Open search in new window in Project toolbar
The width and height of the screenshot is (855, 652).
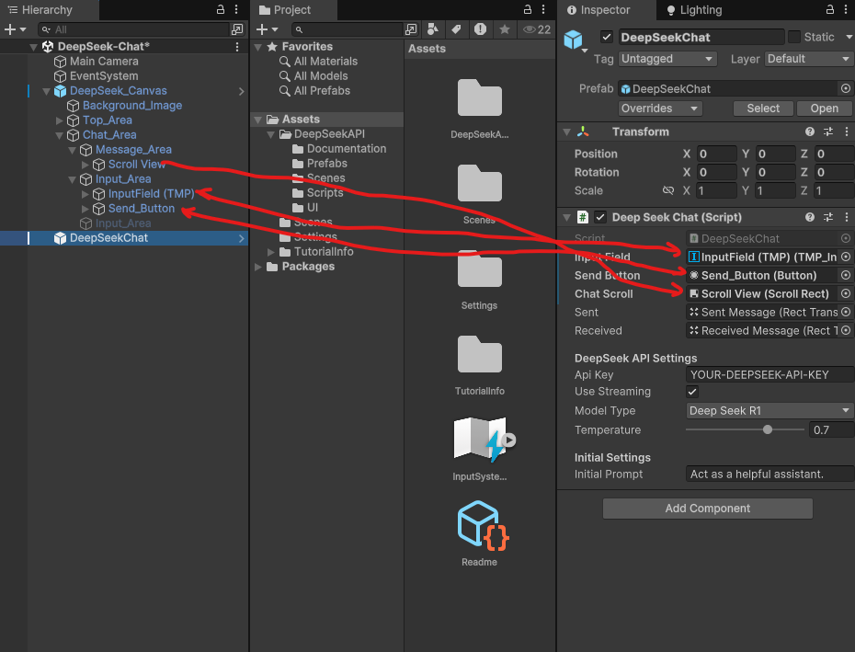[x=411, y=29]
